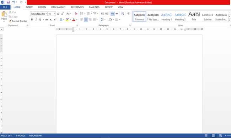The image size is (231, 138).
Task: Click the Bullets list icon
Action: click(82, 14)
